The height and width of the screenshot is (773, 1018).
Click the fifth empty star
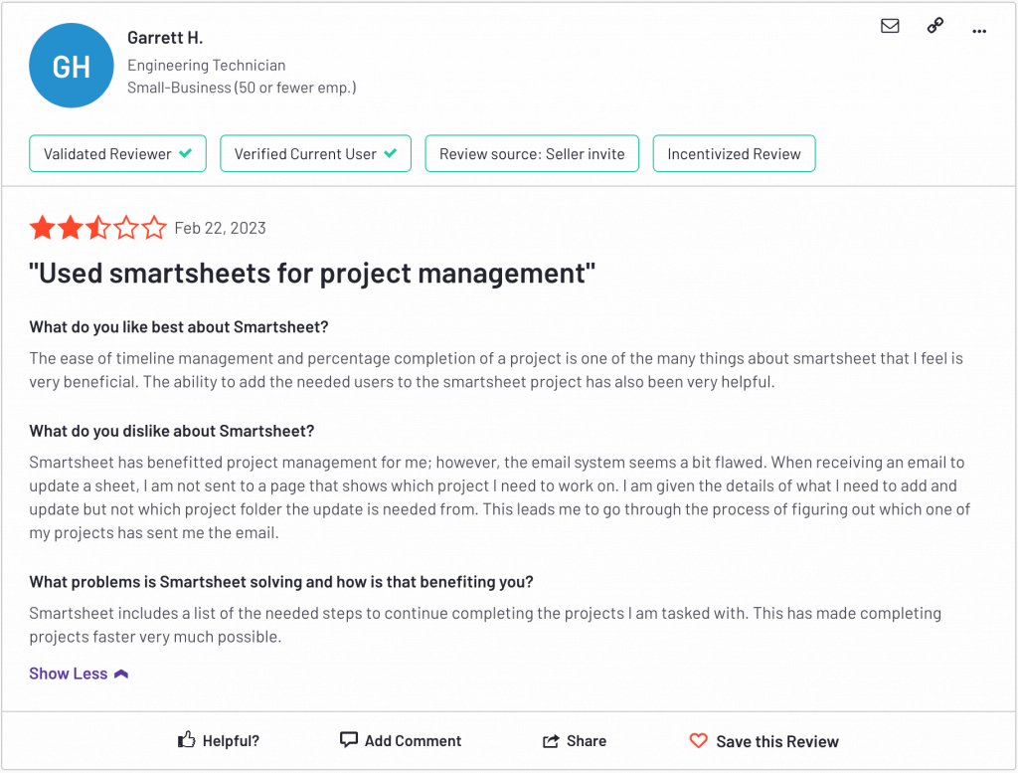pos(154,228)
